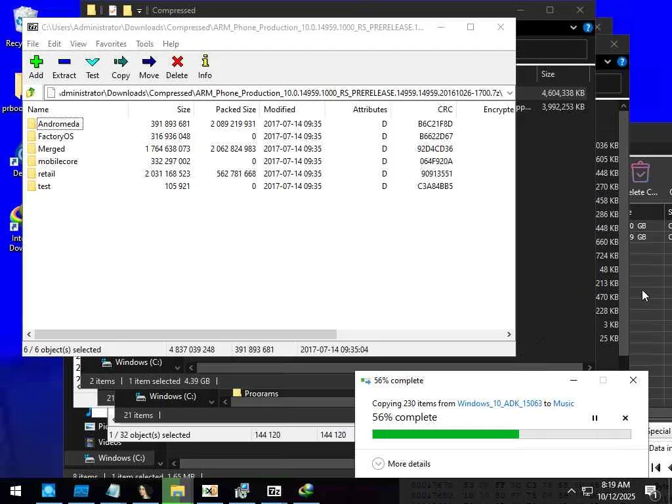Click the Programs folder in background window
672x504 pixels.
[x=256, y=394]
